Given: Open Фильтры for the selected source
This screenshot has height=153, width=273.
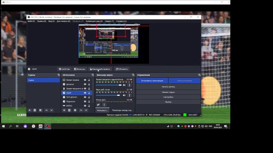Looking at the screenshot, I should [x=80, y=69].
